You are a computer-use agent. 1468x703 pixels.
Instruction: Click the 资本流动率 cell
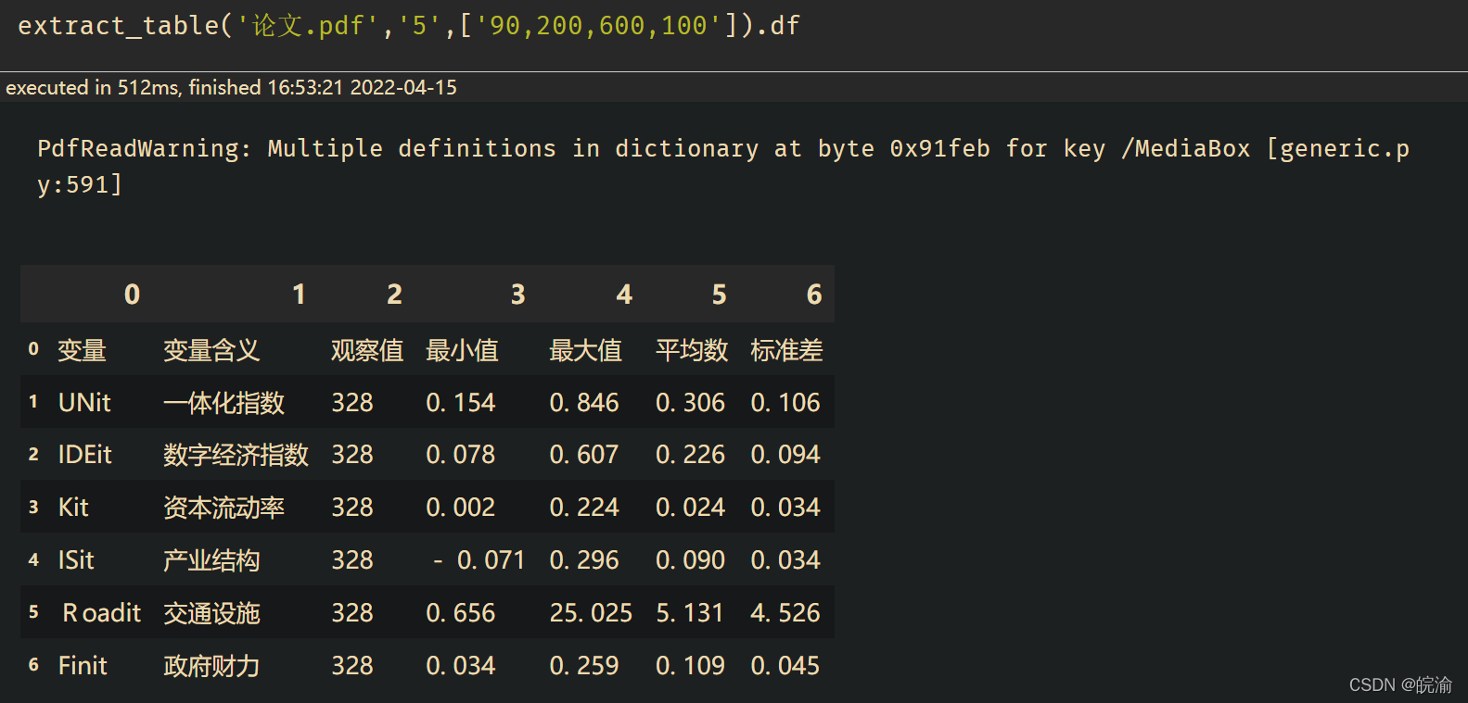(223, 508)
